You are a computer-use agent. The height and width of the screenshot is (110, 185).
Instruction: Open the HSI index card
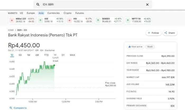79,20
